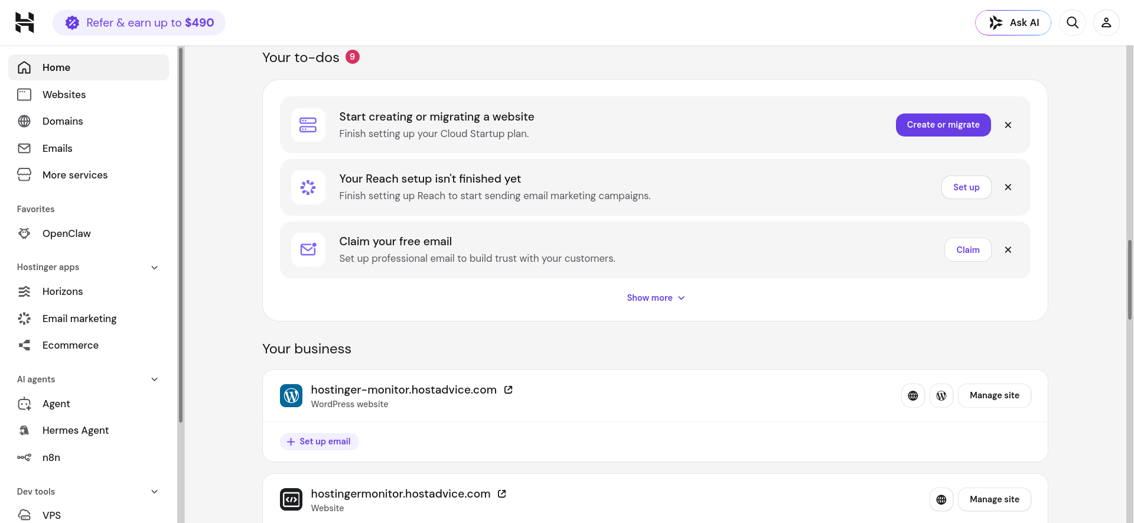Open Agent in AI agents
This screenshot has height=523, width=1134.
(x=89, y=404)
